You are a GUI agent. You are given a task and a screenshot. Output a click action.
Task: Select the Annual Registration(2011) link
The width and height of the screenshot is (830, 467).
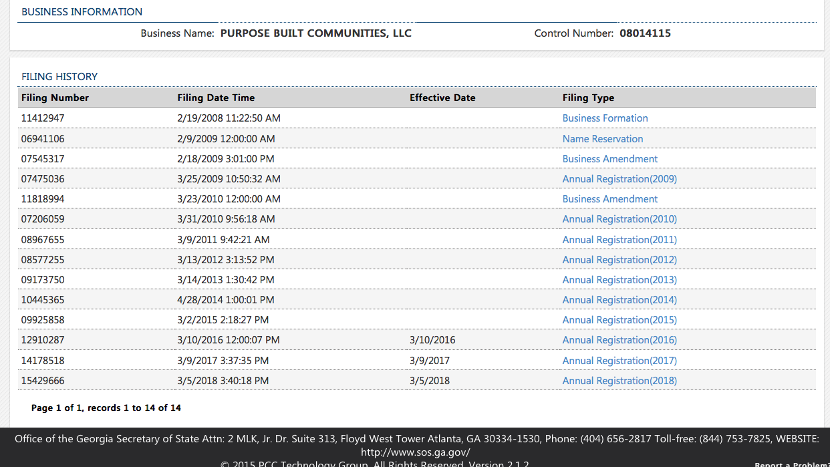[x=619, y=240]
